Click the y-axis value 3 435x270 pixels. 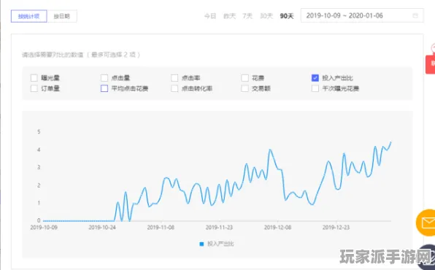click(x=39, y=167)
